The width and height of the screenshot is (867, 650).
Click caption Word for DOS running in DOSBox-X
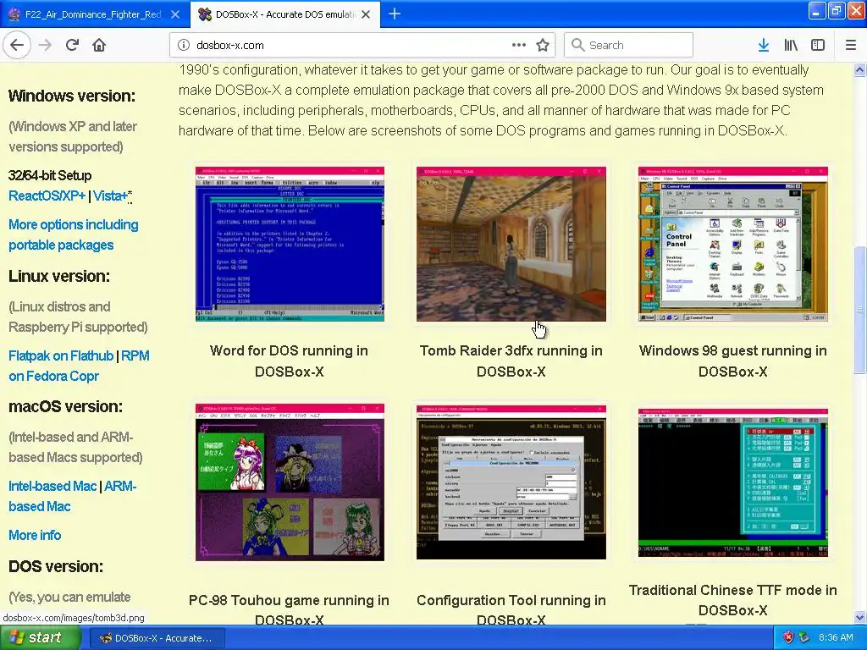point(290,361)
